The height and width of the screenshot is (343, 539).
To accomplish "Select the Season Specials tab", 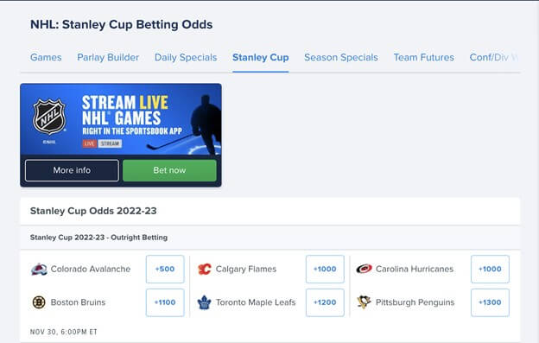I will click(x=341, y=57).
